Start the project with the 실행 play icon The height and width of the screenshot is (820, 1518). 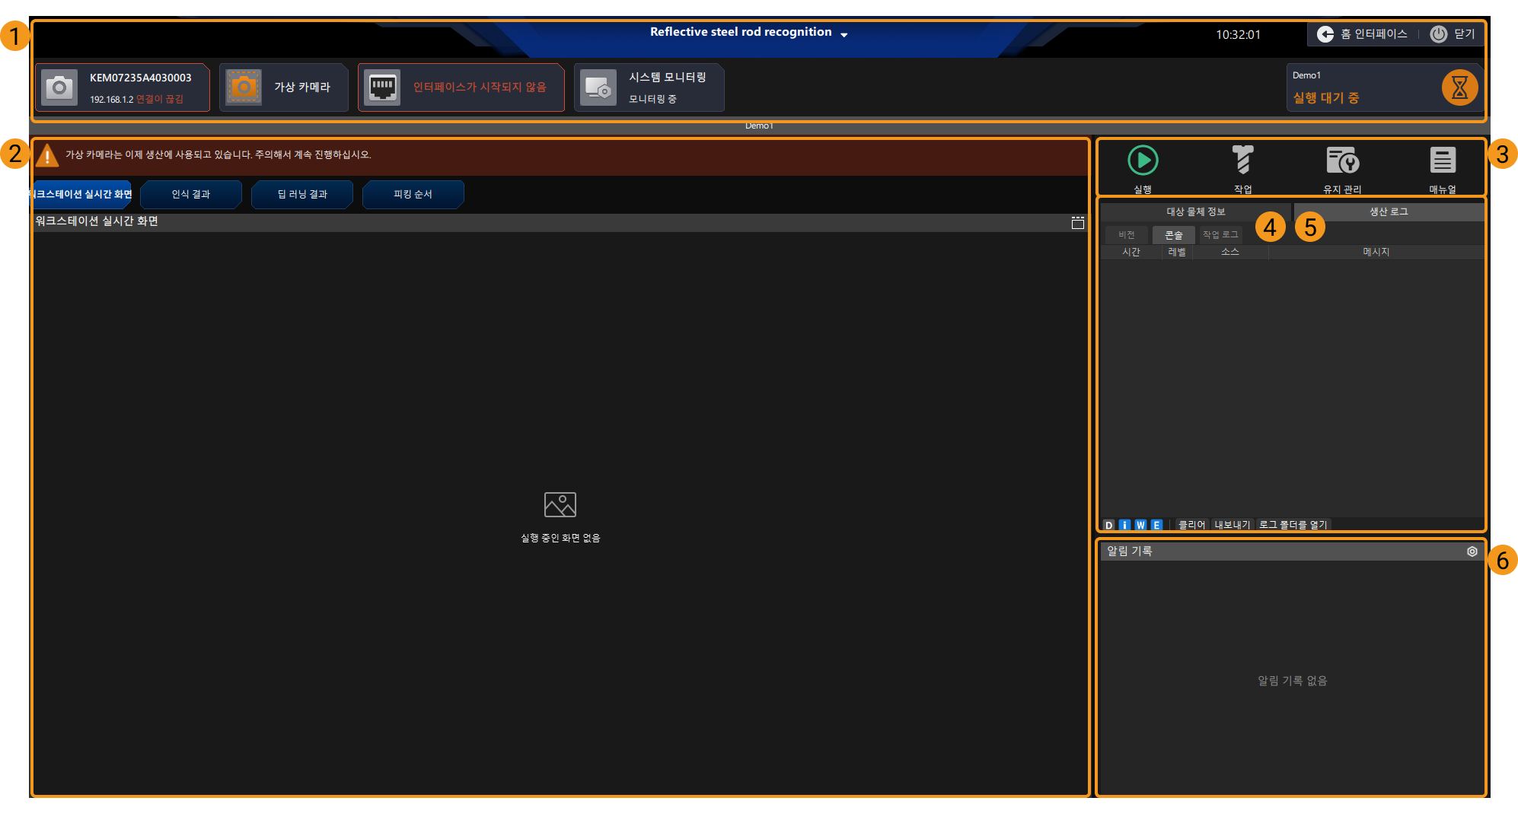pos(1143,161)
